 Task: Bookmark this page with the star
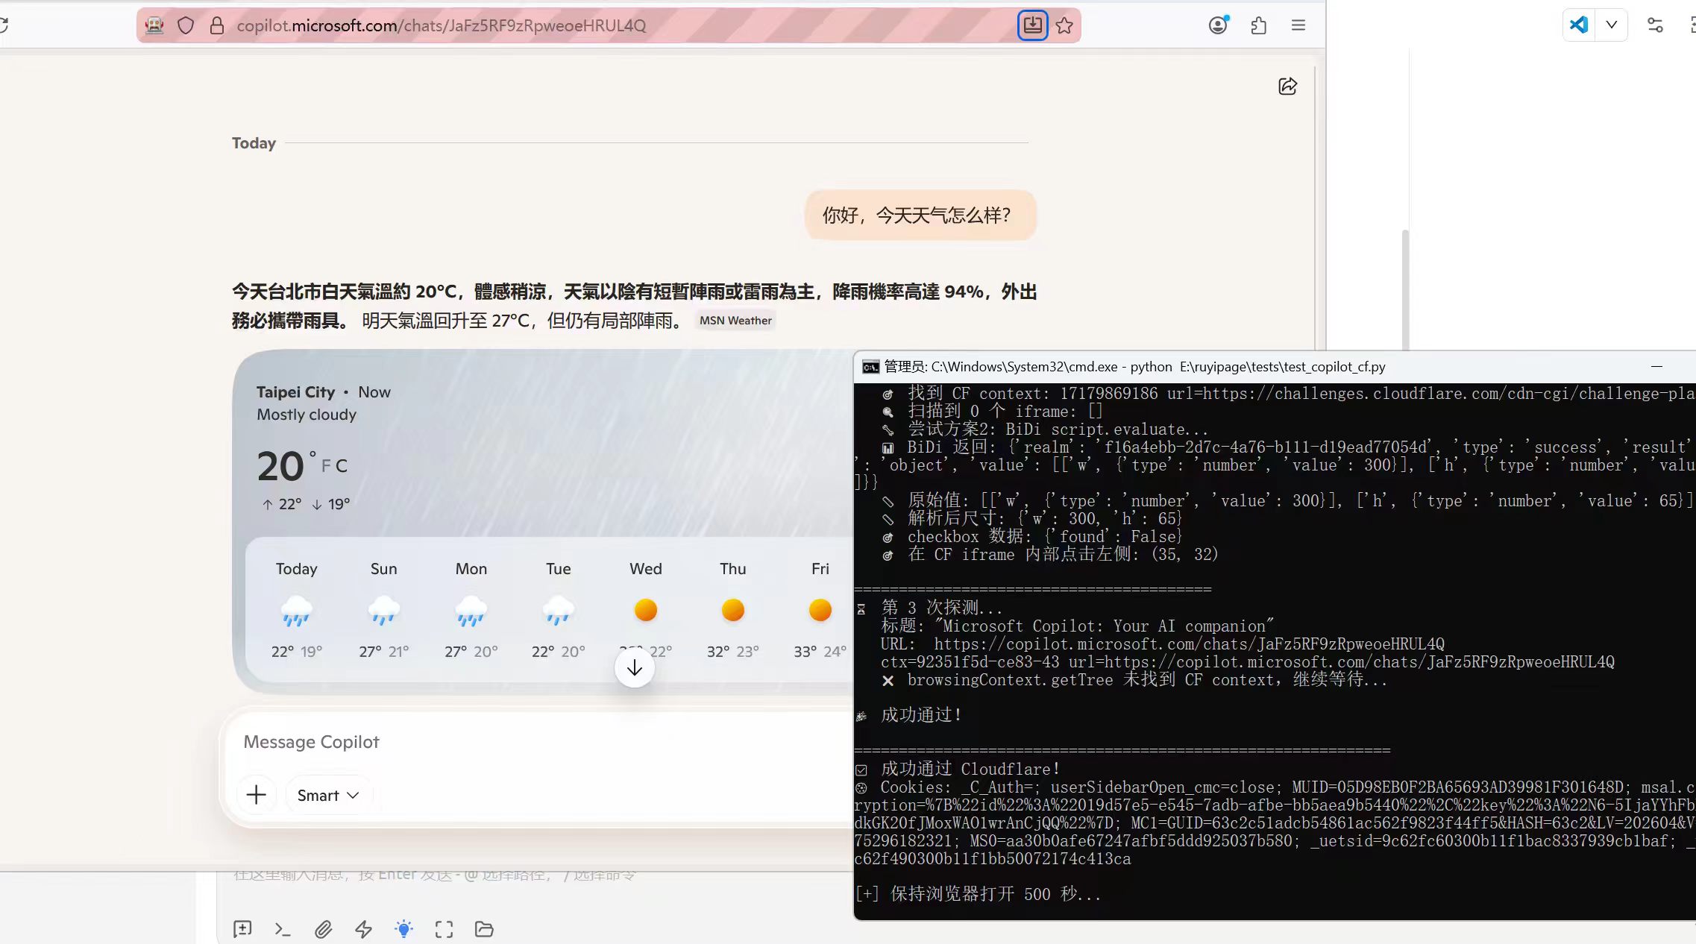click(1065, 25)
